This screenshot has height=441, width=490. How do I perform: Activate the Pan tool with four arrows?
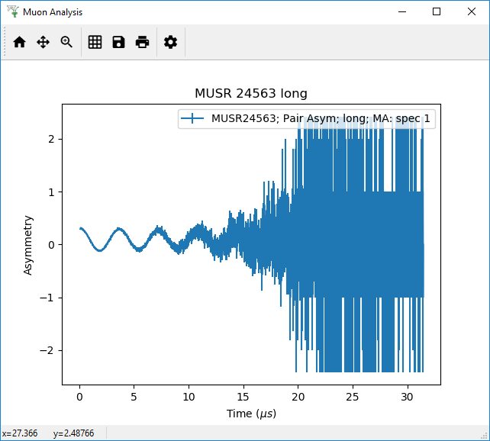[43, 43]
